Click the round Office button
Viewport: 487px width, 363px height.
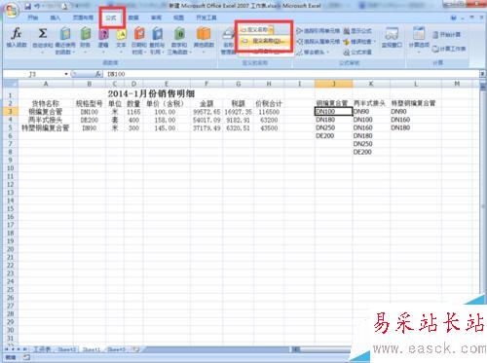pos(12,10)
